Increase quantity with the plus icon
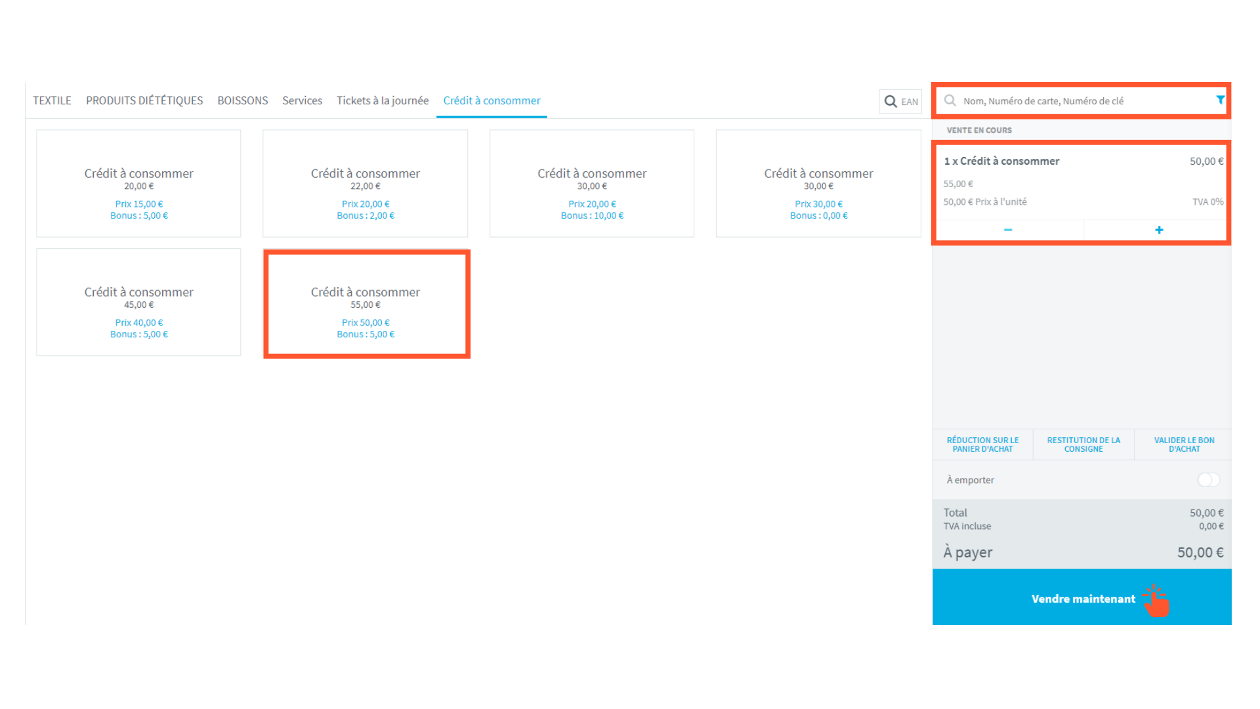 pos(1159,230)
